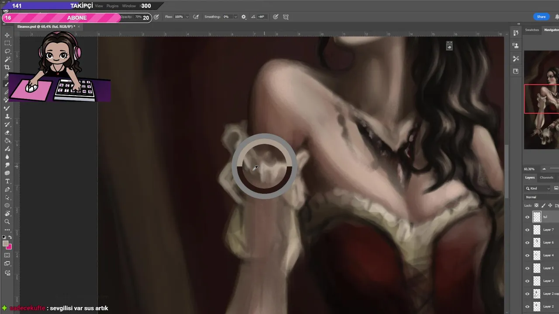Click the navigator 60,36% zoom field
This screenshot has width=559, height=314.
coord(529,169)
